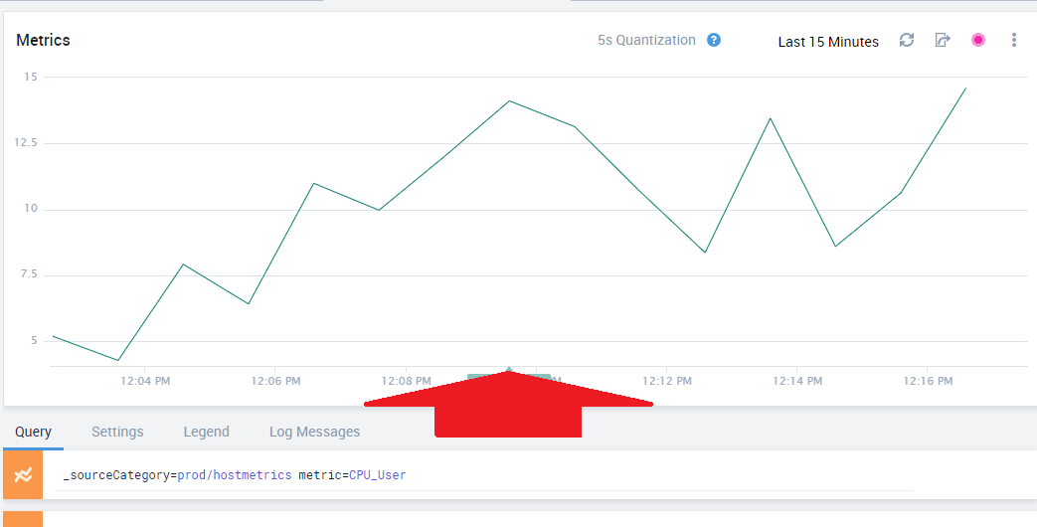Click the 5s Quantization label
This screenshot has width=1037, height=527.
pos(647,41)
